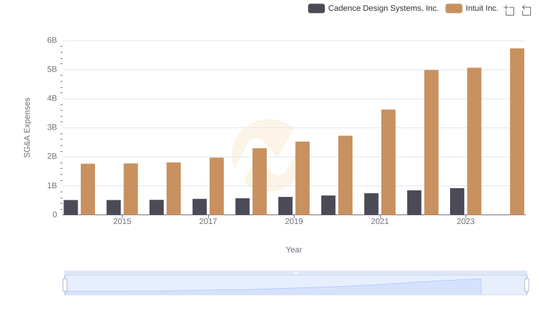
Task: Click the Cadence bar for 2022
Action: [x=414, y=202]
